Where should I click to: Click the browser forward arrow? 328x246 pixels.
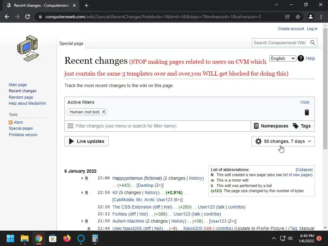click(17, 17)
